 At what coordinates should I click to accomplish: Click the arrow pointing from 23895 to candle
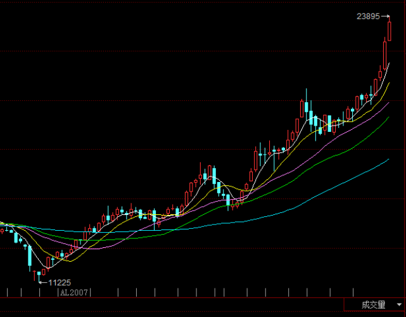coord(384,17)
